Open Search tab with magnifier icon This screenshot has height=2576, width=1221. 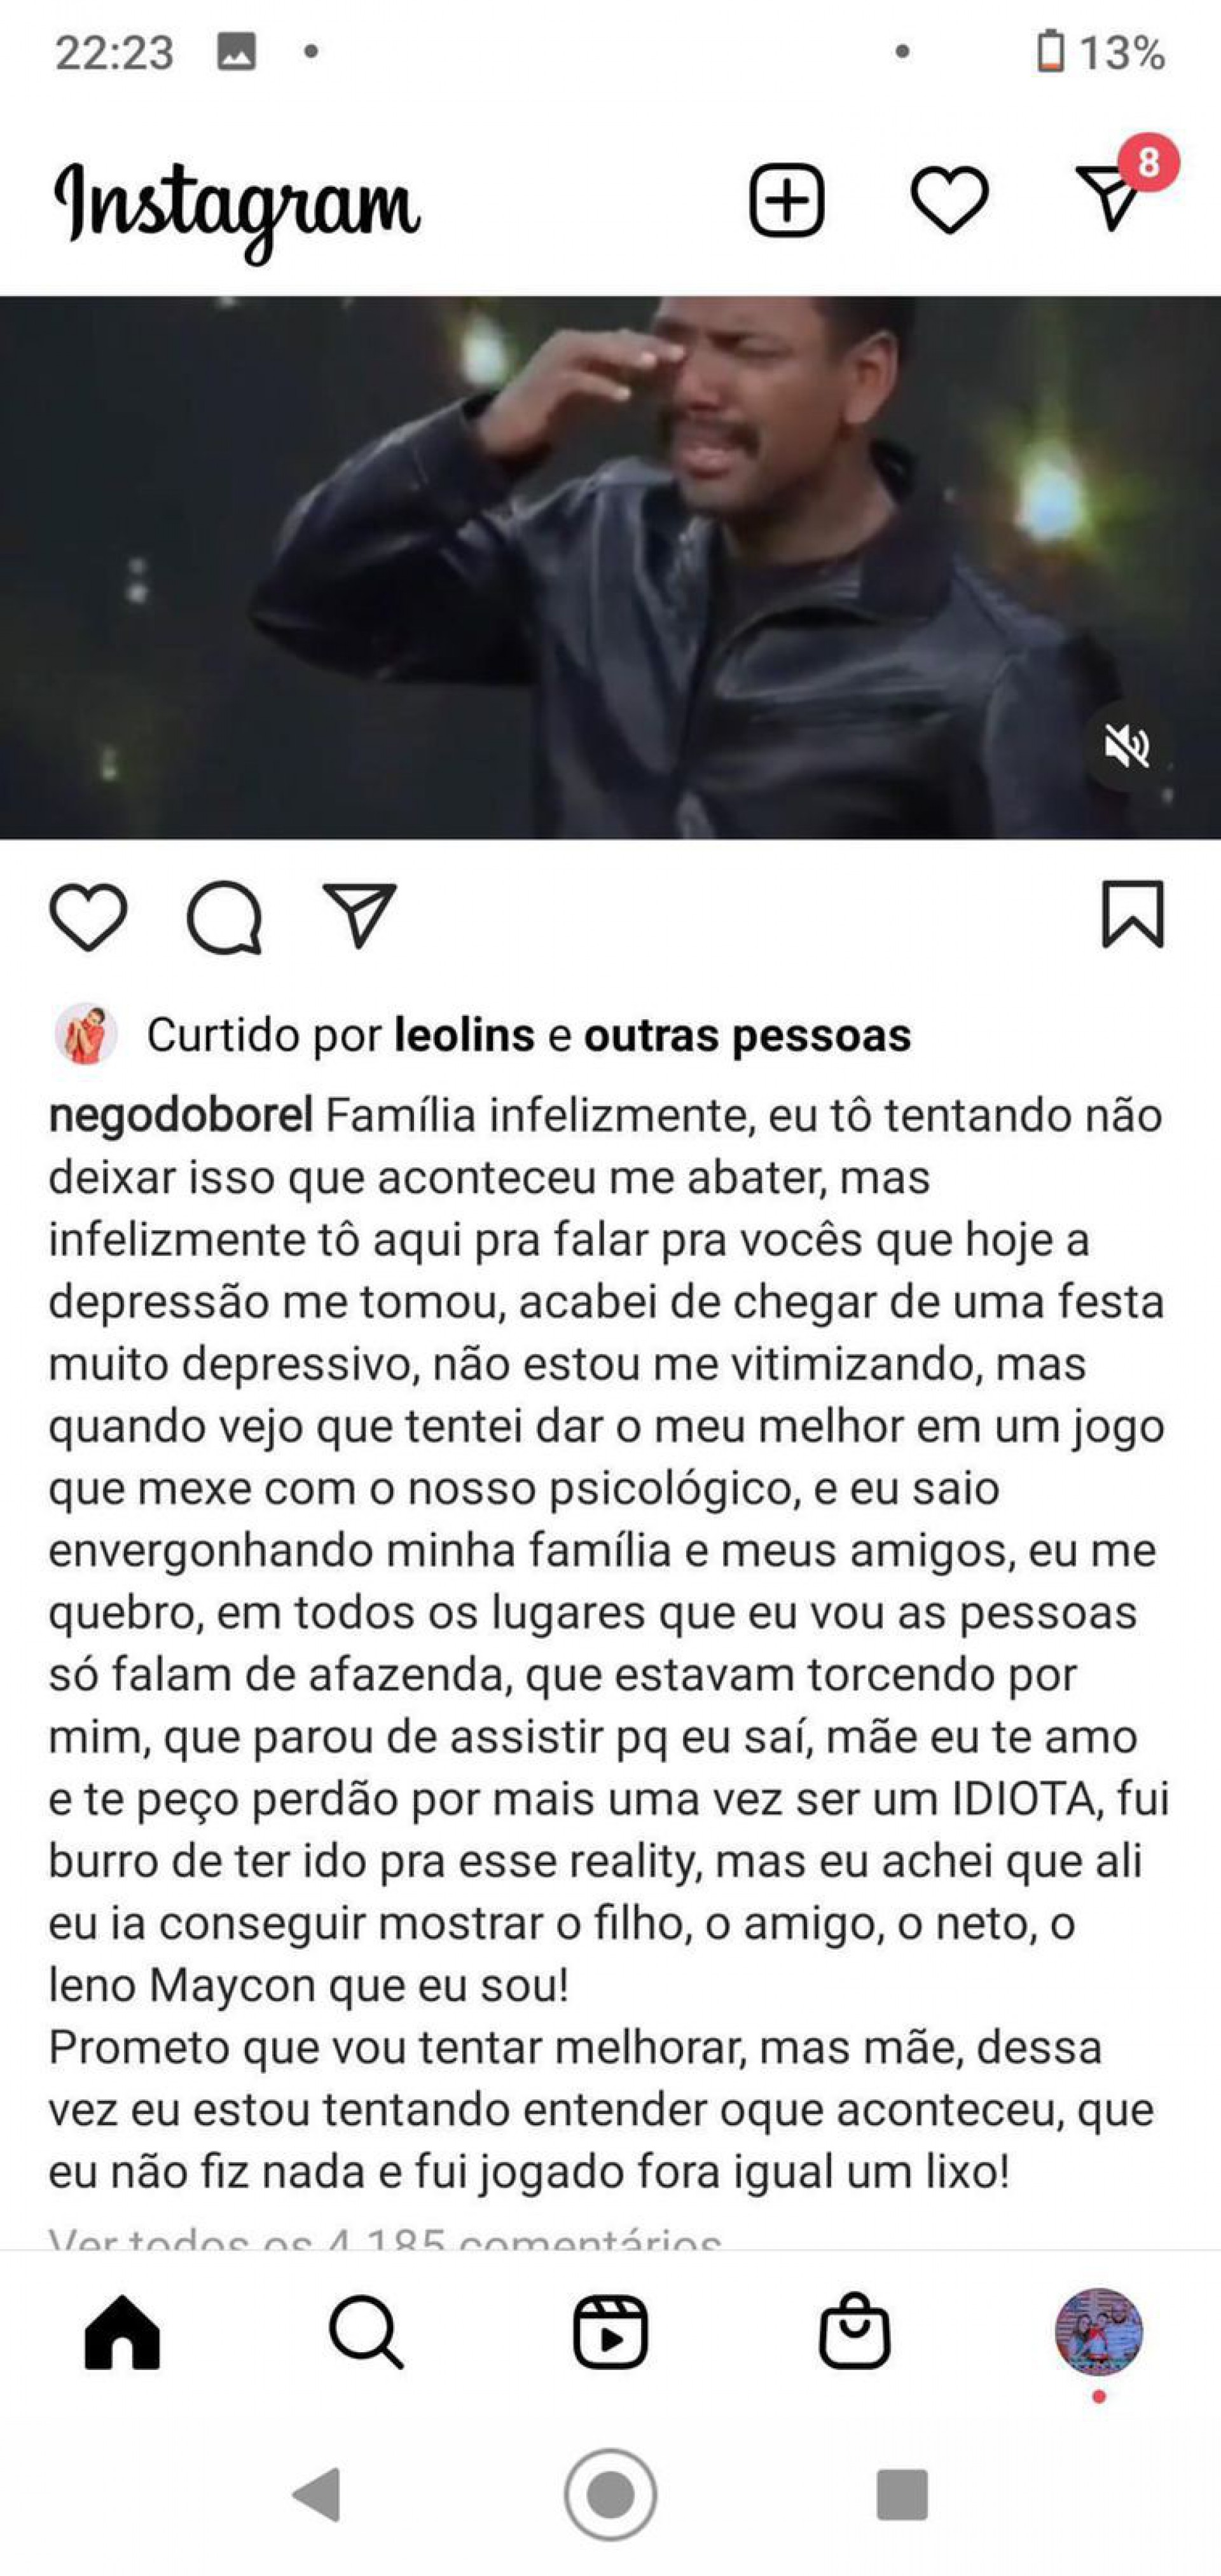[366, 2332]
